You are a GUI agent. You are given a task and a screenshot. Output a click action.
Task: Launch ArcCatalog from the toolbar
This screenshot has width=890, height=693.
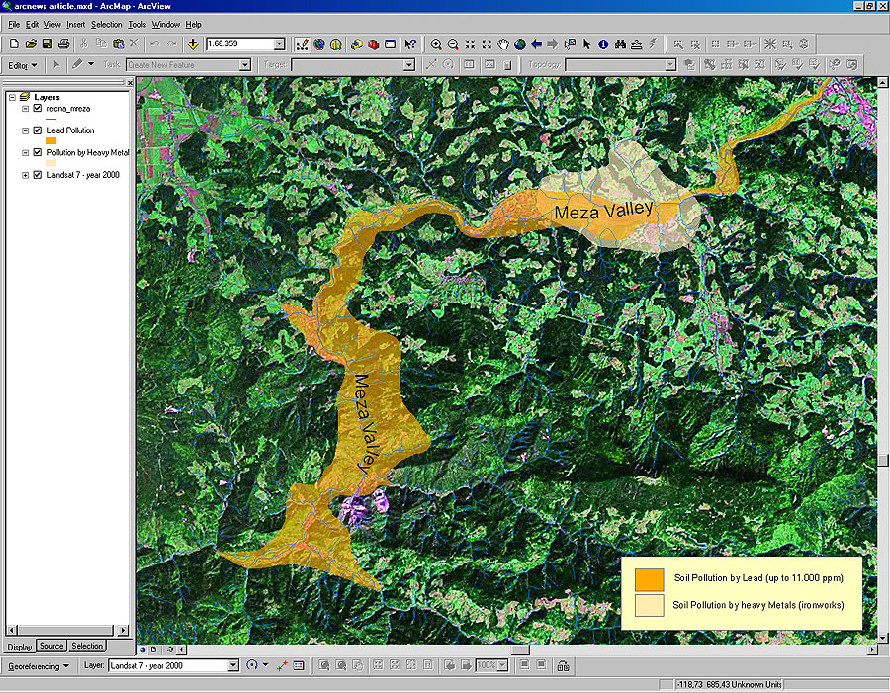(356, 43)
